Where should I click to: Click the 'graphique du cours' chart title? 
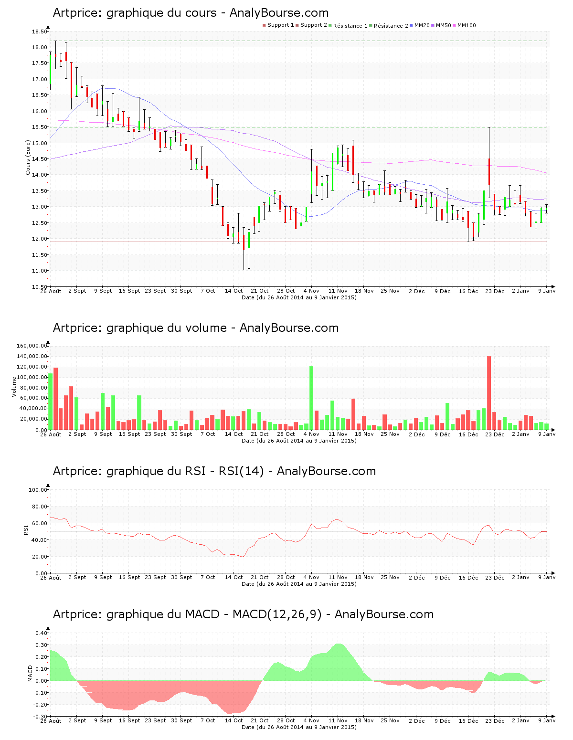click(191, 13)
